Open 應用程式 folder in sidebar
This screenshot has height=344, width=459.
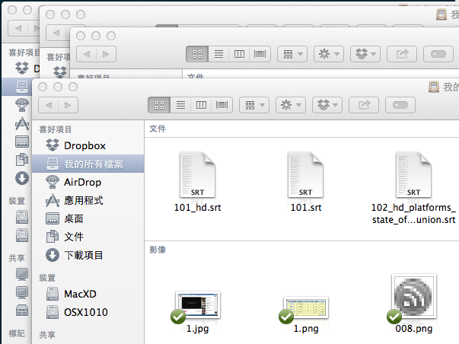tap(83, 200)
